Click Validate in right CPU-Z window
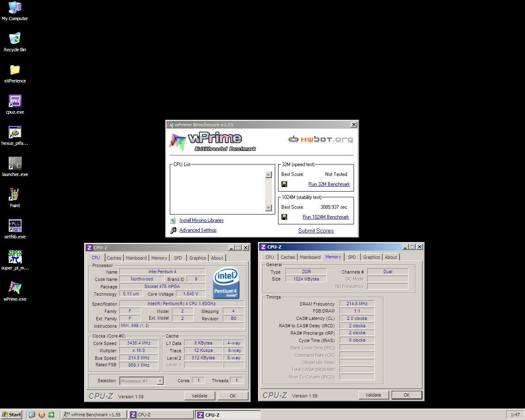Screen dimensions: 525x420 pos(373,395)
